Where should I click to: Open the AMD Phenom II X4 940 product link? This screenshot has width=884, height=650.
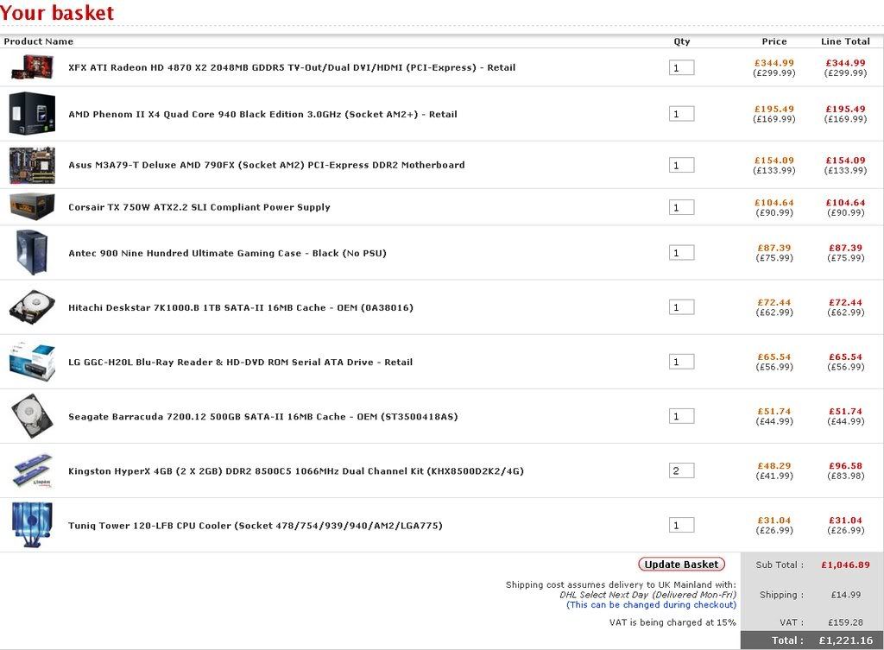(x=262, y=114)
